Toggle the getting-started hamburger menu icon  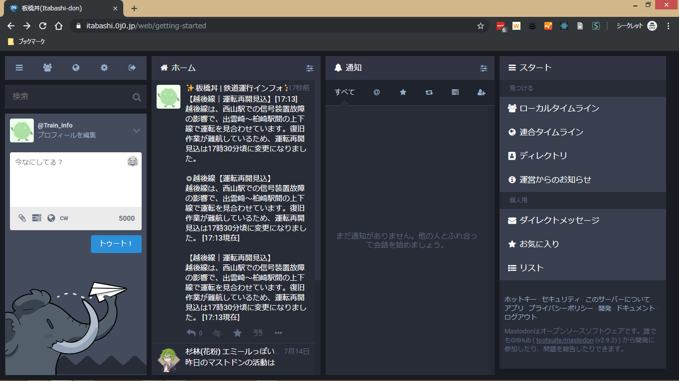pos(19,68)
